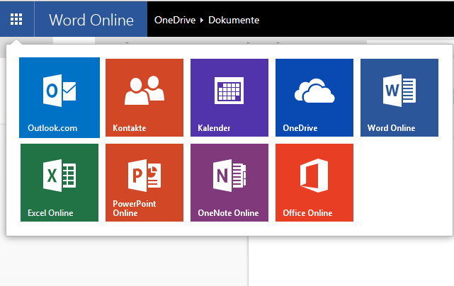Launch the OneNote Online tile
The image size is (454, 286).
[229, 183]
